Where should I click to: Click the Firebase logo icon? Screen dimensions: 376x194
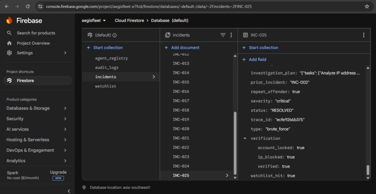9,21
